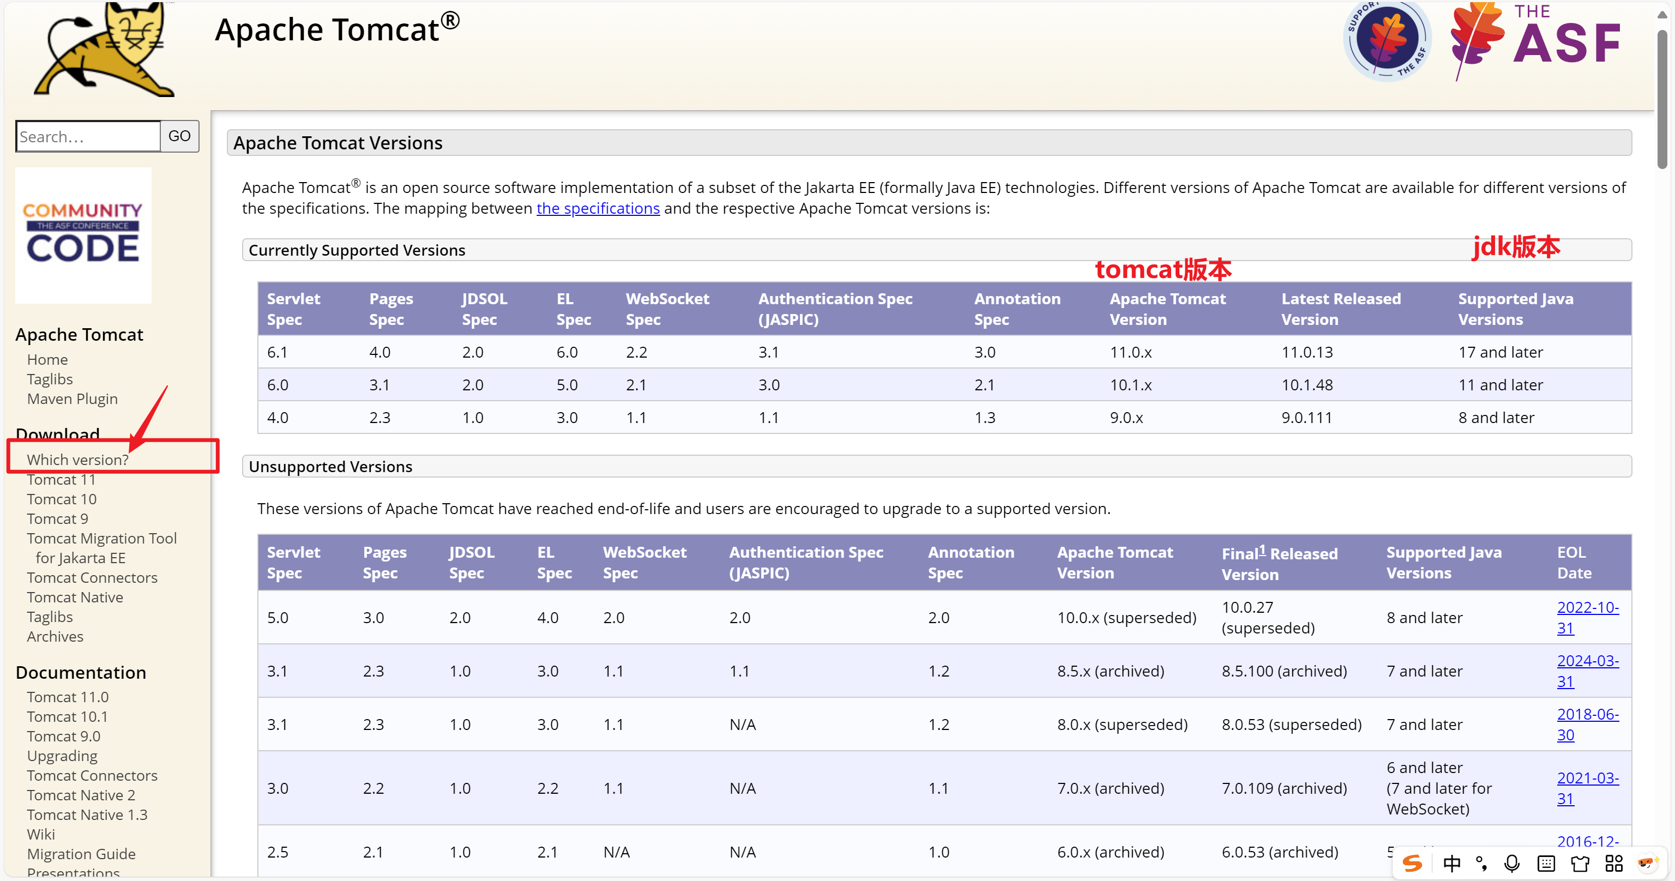
Task: Click the scrollbar up arrow
Action: pos(1662,15)
